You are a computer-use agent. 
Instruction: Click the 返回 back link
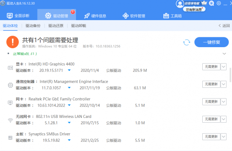pyautogui.click(x=224, y=26)
